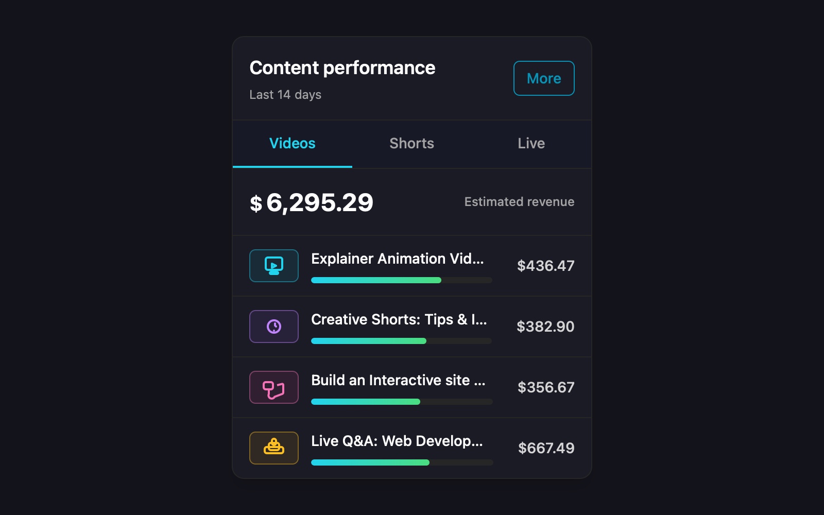Click the Build an Interactive site row
Screen dimensions: 824x515
pos(398,381)
